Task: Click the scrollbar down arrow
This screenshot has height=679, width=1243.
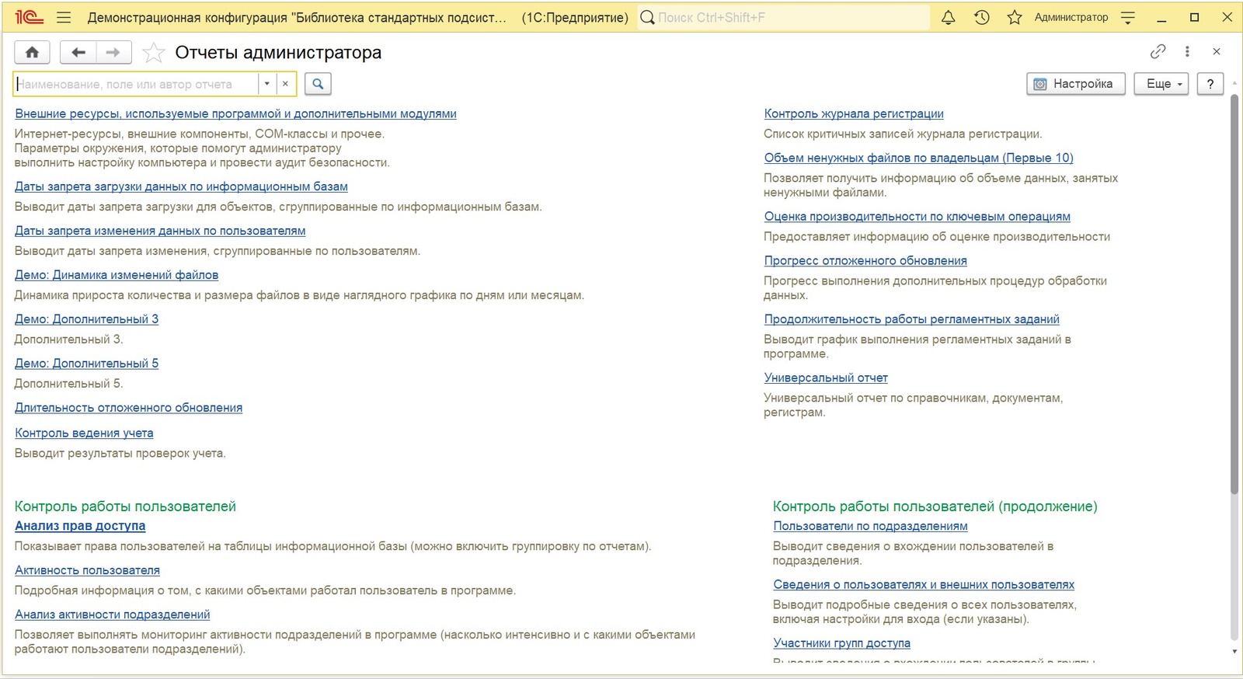Action: [1234, 651]
